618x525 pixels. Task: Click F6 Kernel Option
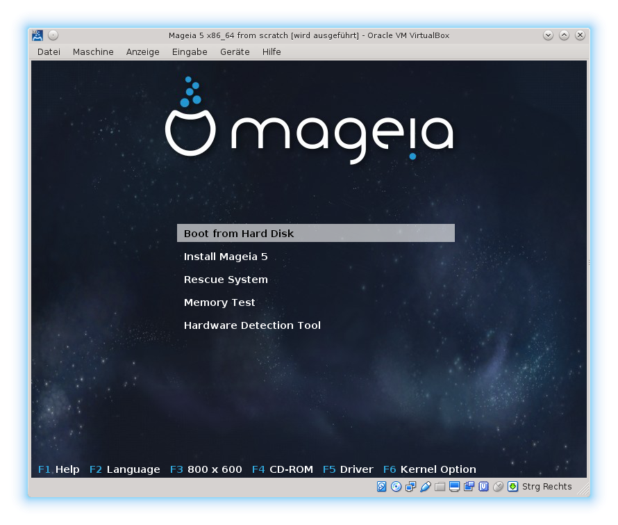click(x=430, y=469)
